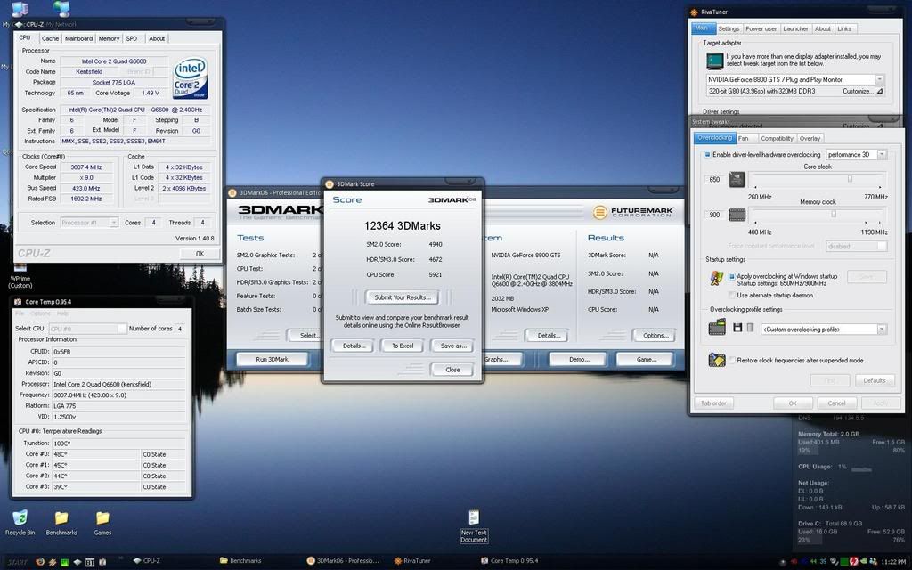Toggle Apply overclocking at Windows startup checkbox

(732, 276)
